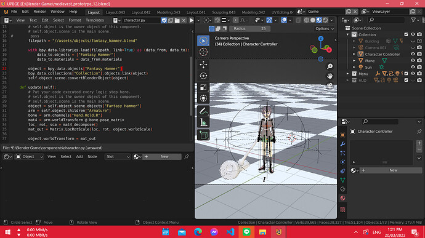425x238 pixels.
Task: Open the Material properties tab
Action: click(342, 198)
